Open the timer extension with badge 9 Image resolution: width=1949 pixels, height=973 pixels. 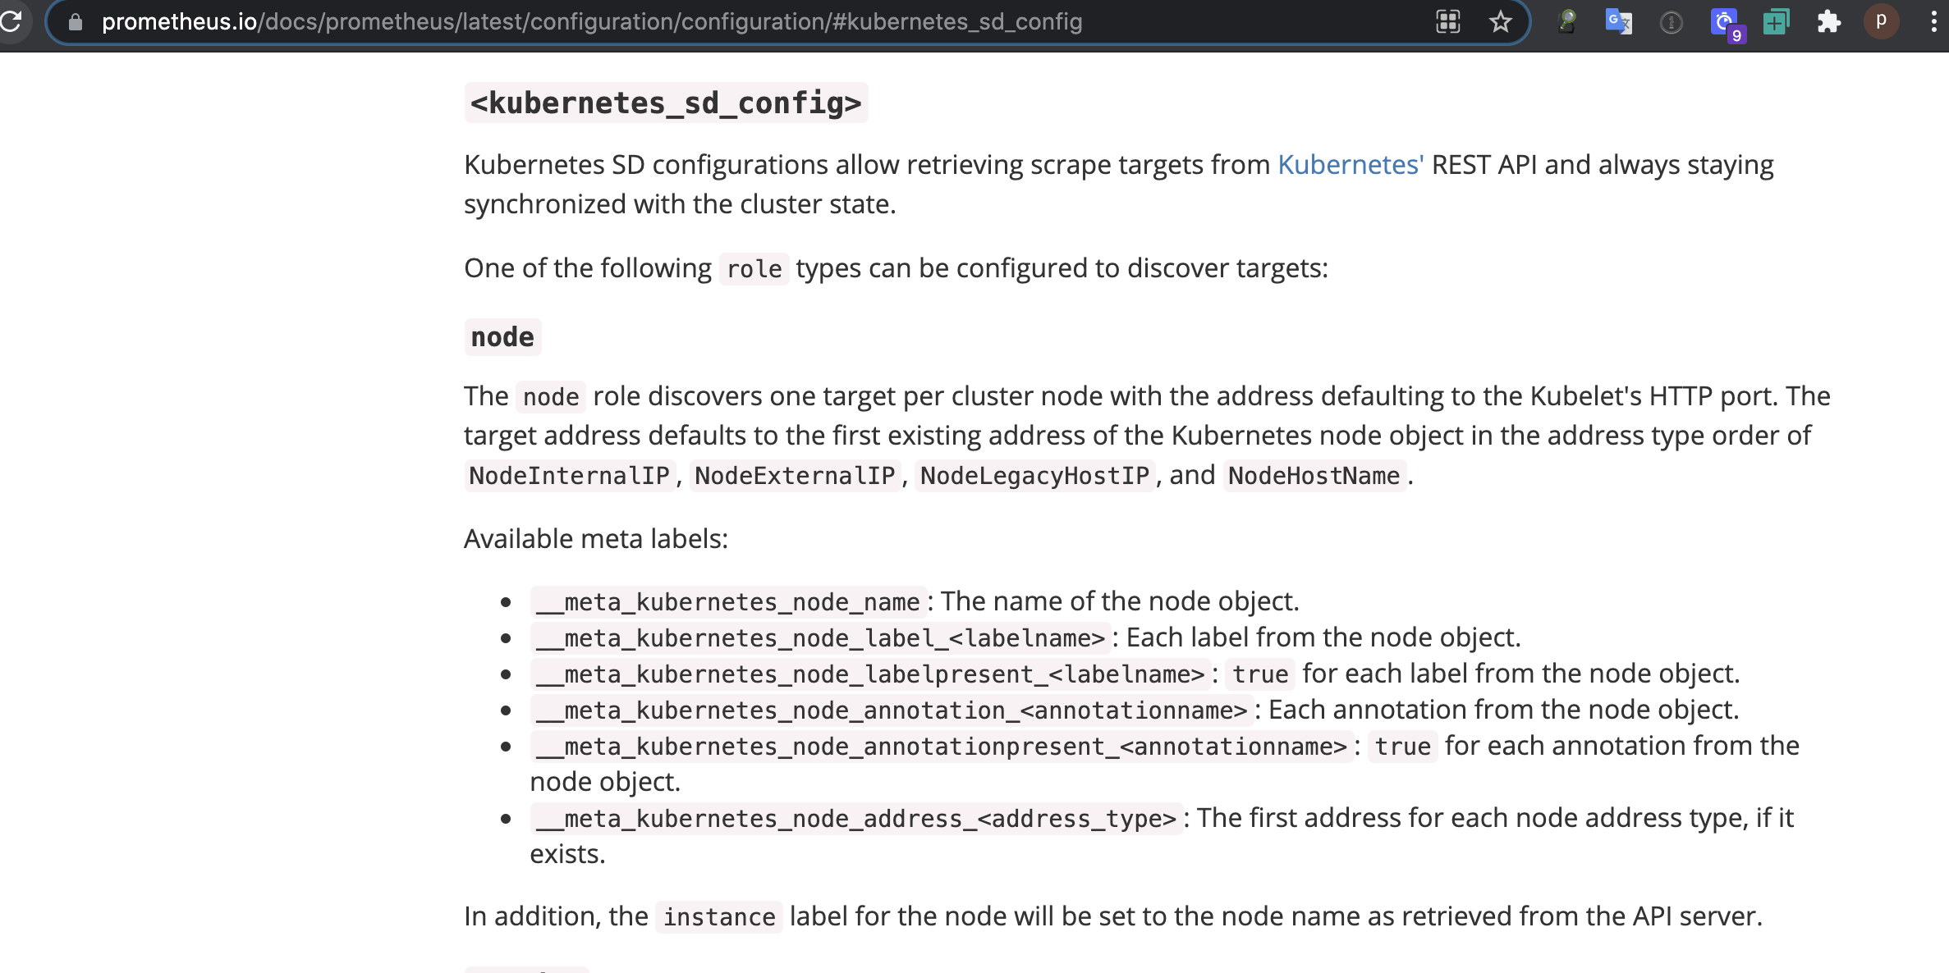click(x=1726, y=23)
